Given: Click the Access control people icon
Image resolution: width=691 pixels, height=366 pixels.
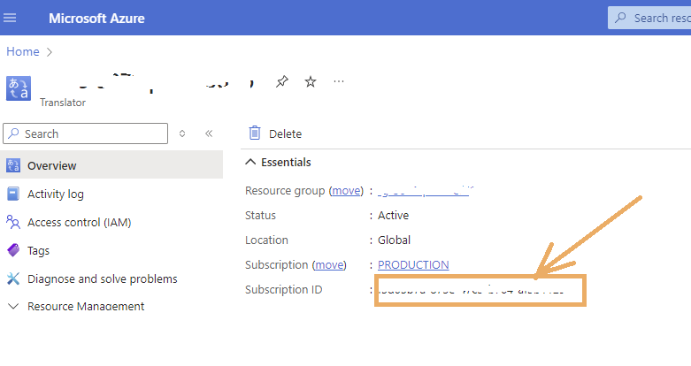Looking at the screenshot, I should [x=13, y=222].
